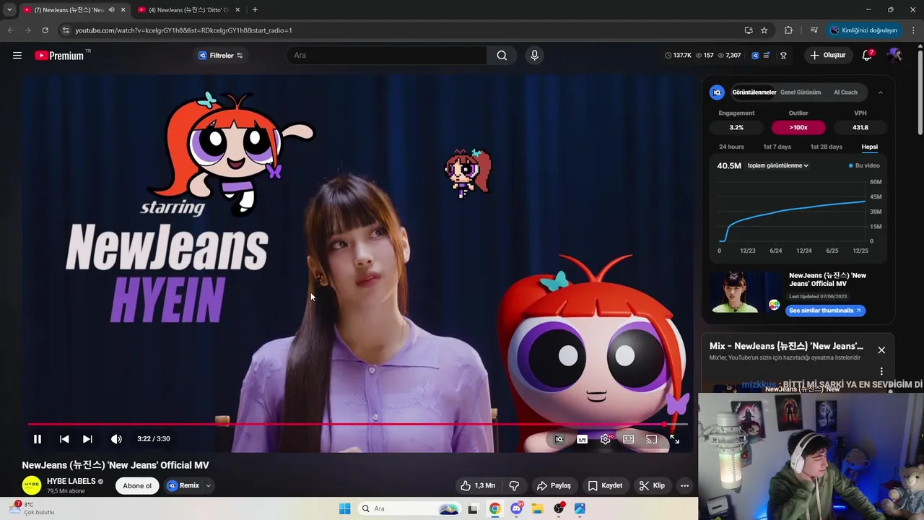Click the Remix button

(183, 485)
